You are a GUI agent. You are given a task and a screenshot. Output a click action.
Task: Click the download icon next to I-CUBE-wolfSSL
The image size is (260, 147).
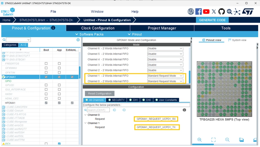3,136
